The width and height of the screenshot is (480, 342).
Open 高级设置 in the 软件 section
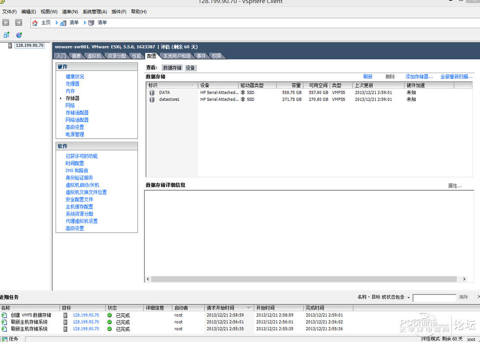point(75,228)
